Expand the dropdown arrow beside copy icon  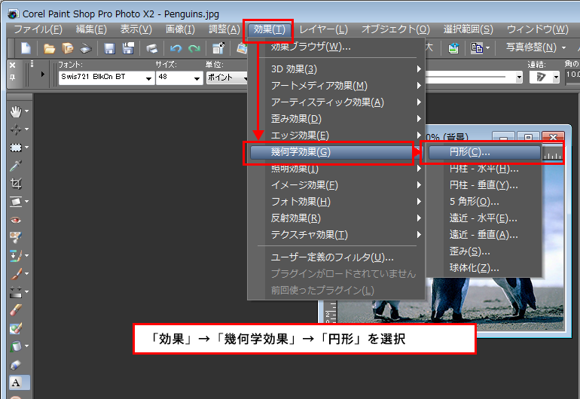coord(487,47)
